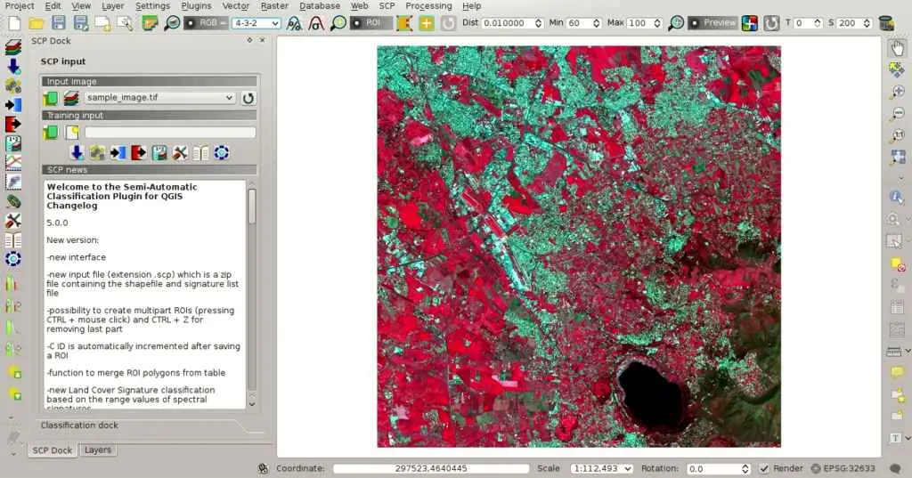Open the user manual book icon in Training input row

click(x=201, y=153)
